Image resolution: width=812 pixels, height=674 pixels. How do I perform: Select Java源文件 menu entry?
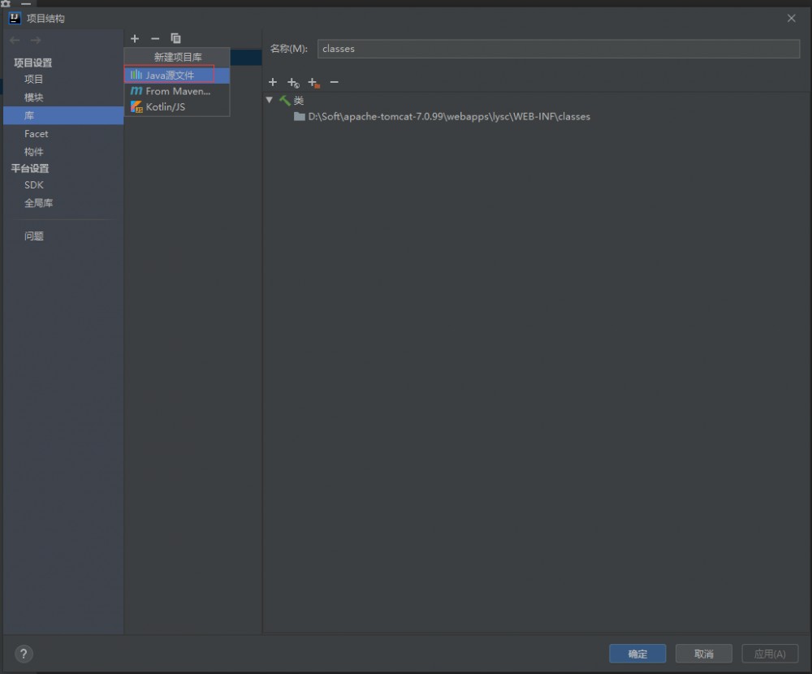(x=176, y=76)
